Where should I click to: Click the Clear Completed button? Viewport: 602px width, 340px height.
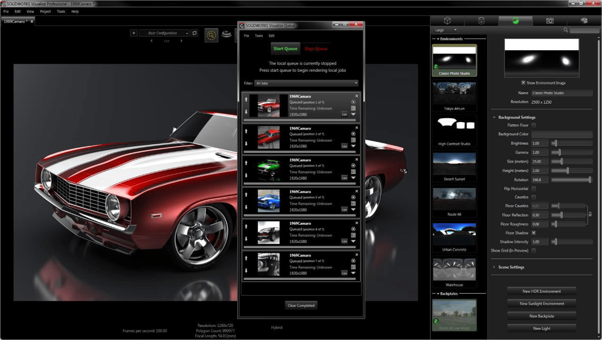[x=301, y=306]
